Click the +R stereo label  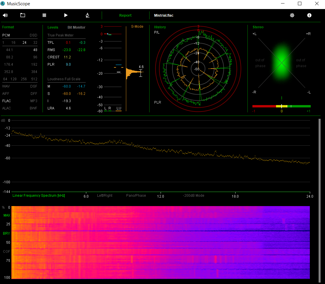click(308, 34)
